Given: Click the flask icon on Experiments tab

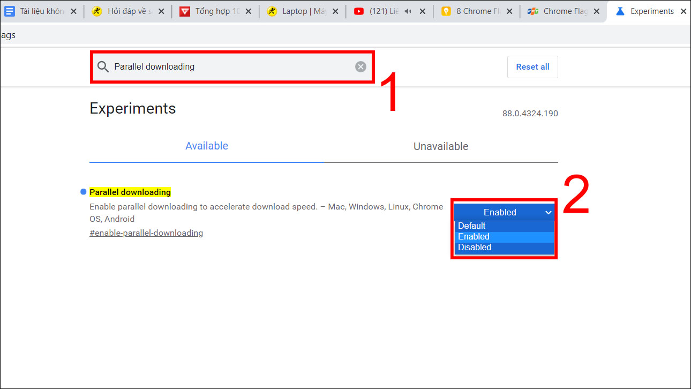Looking at the screenshot, I should point(621,11).
